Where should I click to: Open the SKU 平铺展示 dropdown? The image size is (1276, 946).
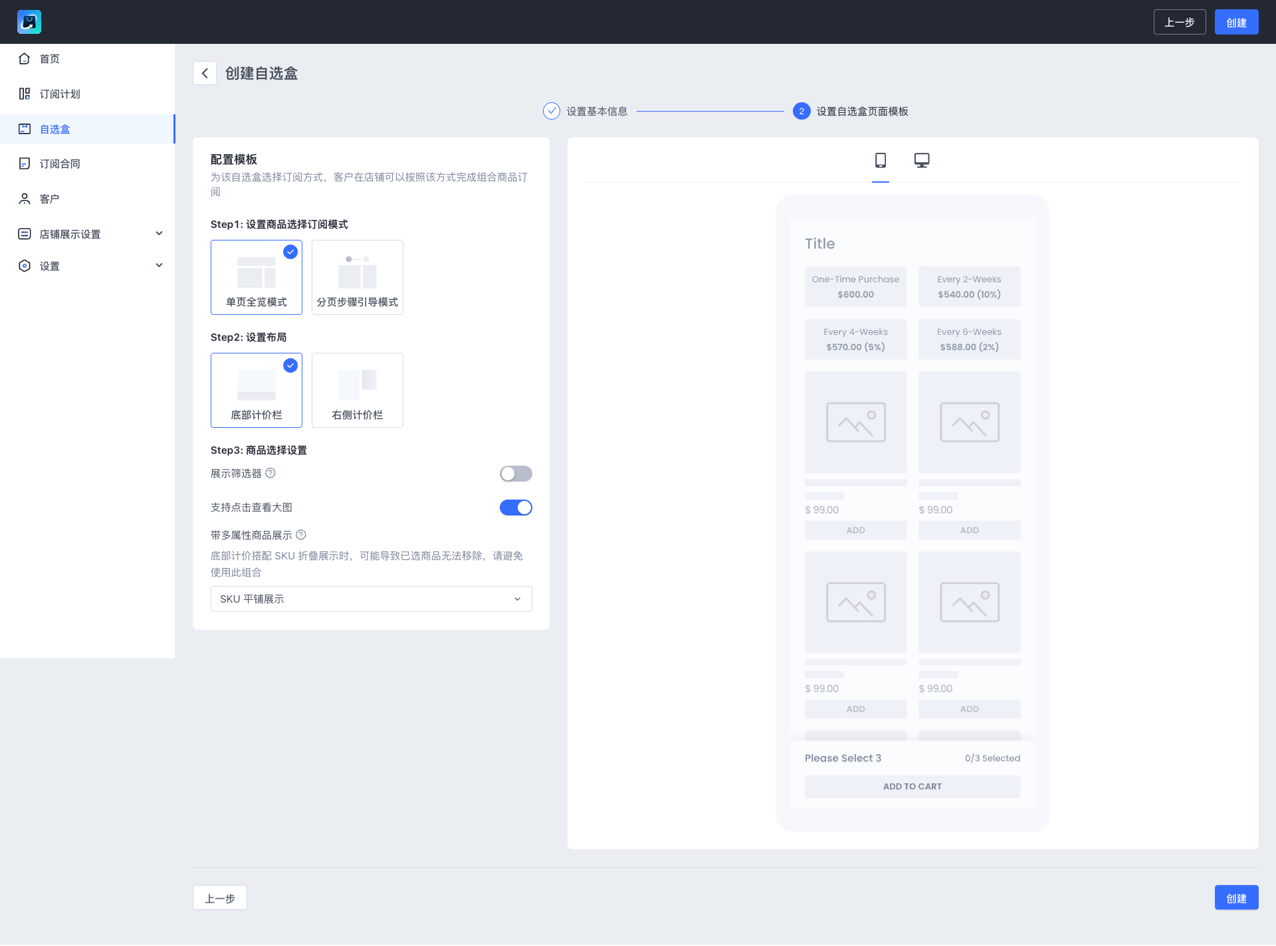371,599
